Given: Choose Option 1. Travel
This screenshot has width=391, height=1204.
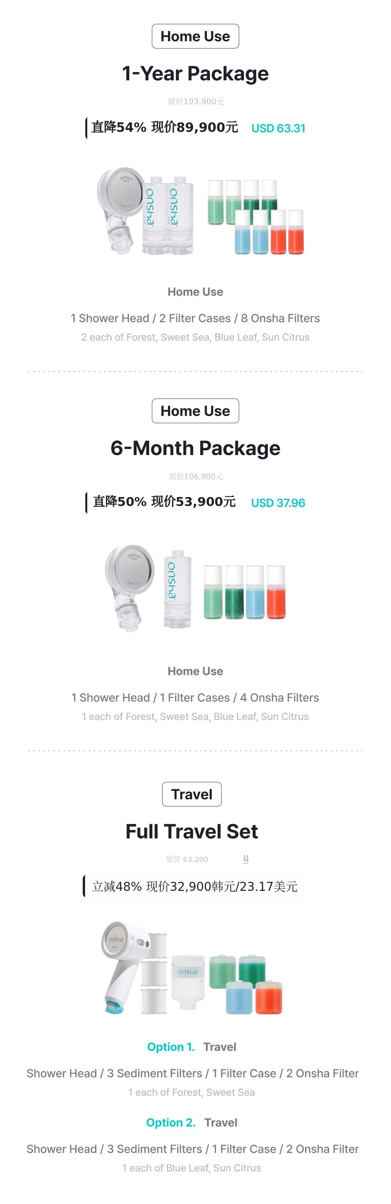Looking at the screenshot, I should [191, 1047].
